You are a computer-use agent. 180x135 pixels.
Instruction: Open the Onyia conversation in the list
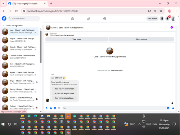click(x=20, y=82)
